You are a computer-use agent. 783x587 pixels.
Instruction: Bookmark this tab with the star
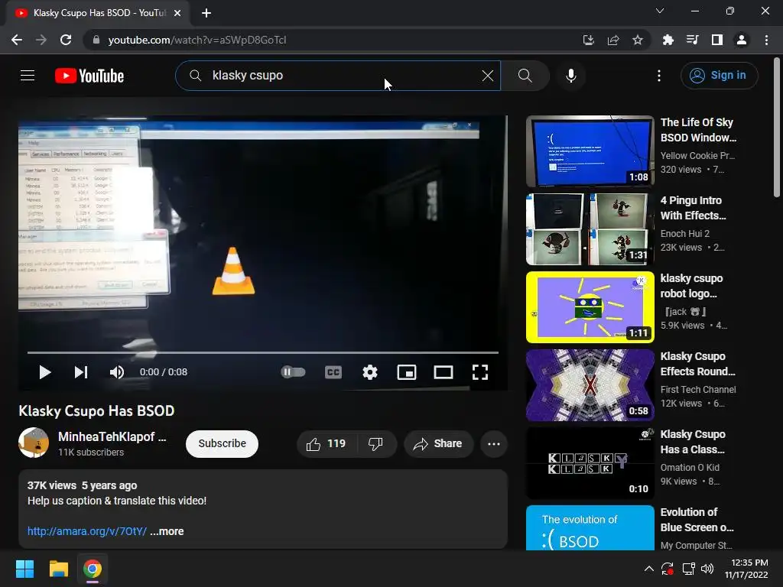click(x=638, y=40)
